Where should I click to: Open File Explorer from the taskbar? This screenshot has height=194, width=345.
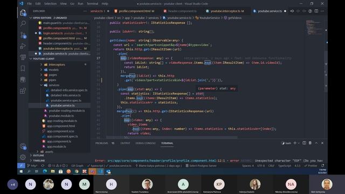point(53,171)
